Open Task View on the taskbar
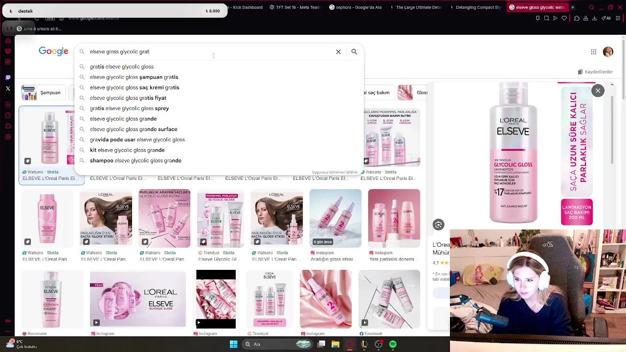This screenshot has width=626, height=352. pos(321,344)
